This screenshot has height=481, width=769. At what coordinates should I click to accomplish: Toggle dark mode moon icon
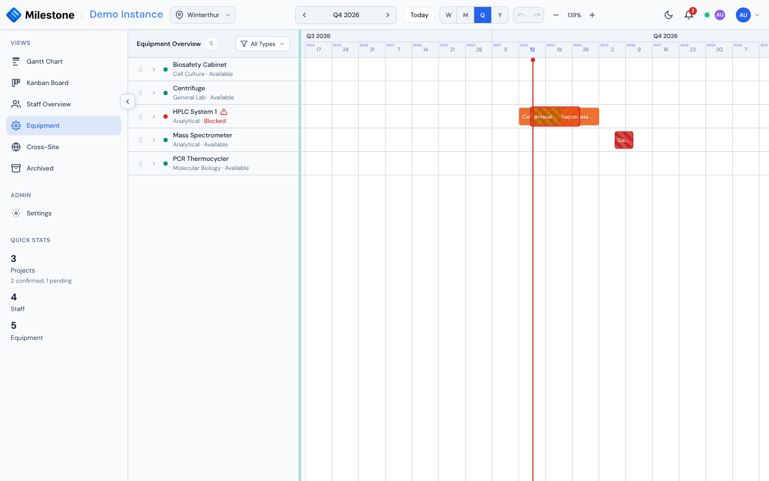tap(669, 15)
